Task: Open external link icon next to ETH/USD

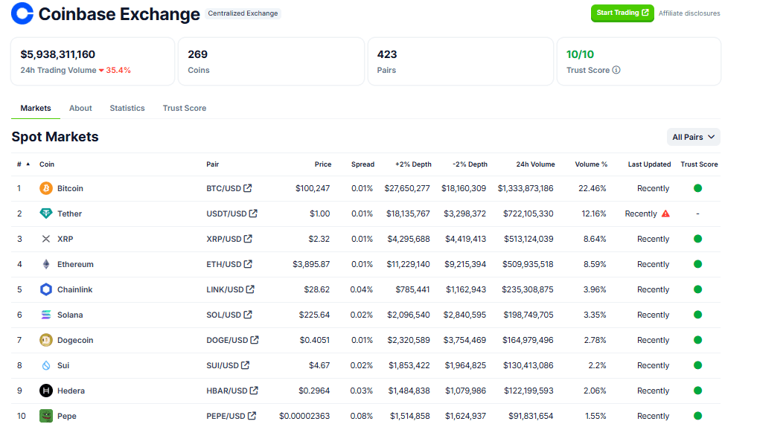Action: 248,264
